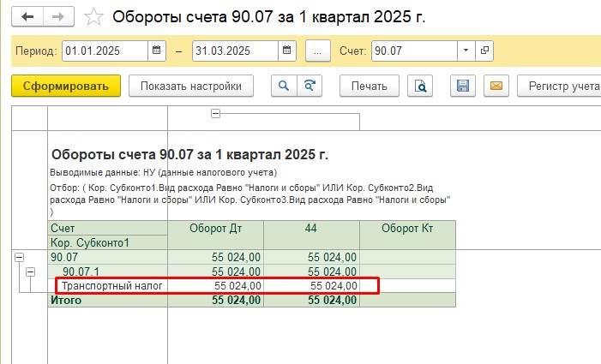Open search with magnifier icon

click(x=284, y=86)
